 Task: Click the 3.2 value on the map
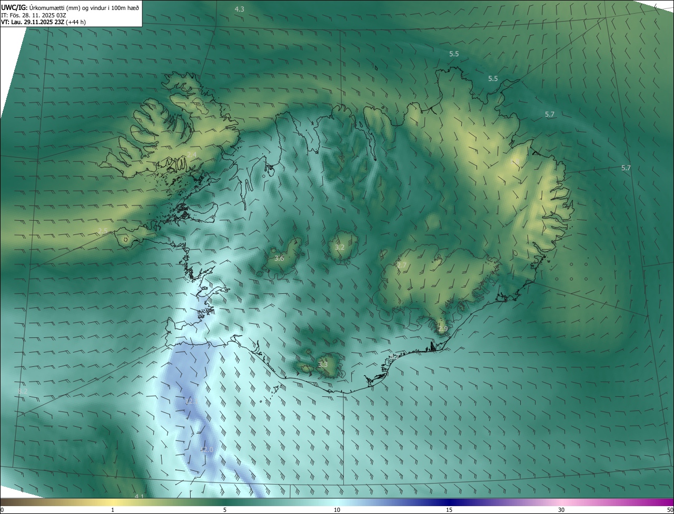point(340,247)
